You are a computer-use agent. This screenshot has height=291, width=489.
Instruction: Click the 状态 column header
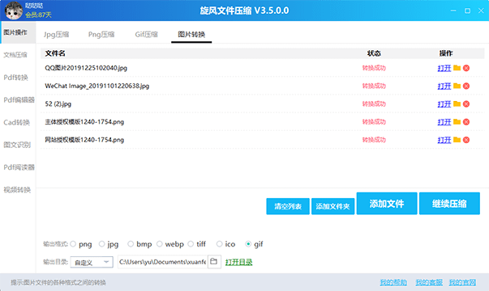click(374, 53)
